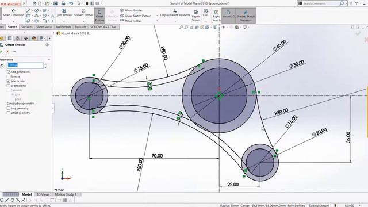The width and height of the screenshot is (368, 207).
Task: Click the pushpin keep-visible button
Action: pyautogui.click(x=14, y=51)
